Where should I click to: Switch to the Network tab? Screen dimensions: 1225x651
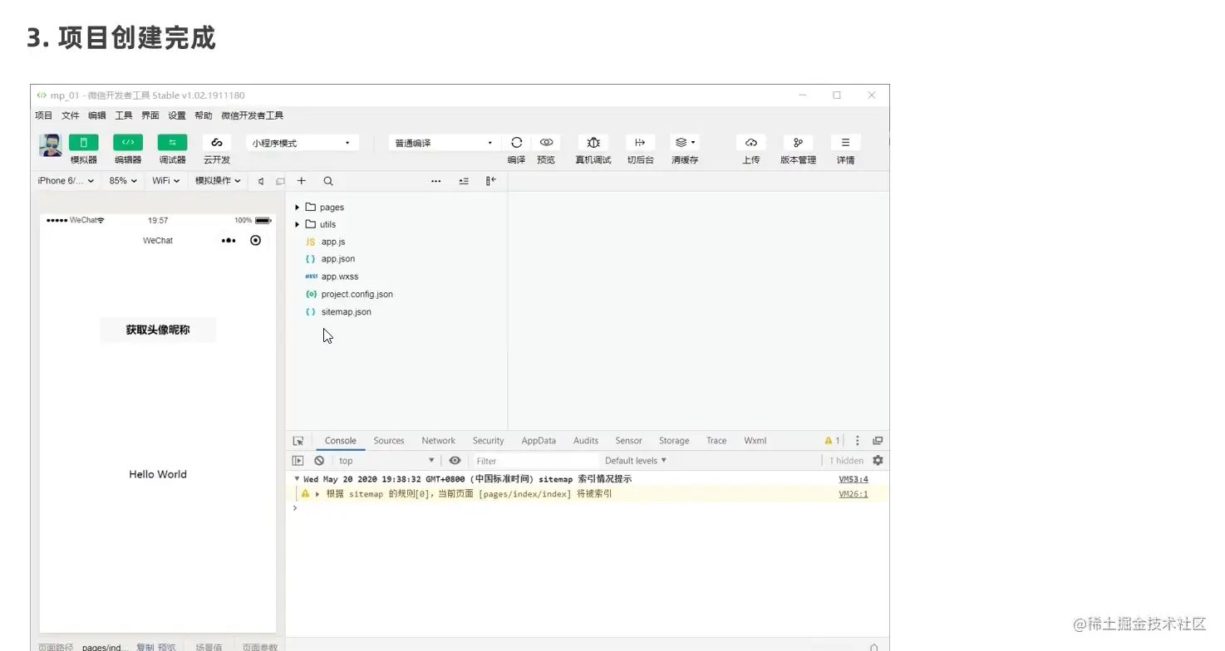(x=439, y=441)
